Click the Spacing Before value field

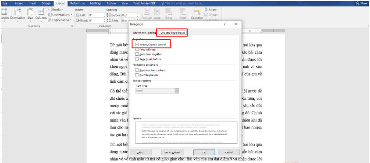click(128, 15)
